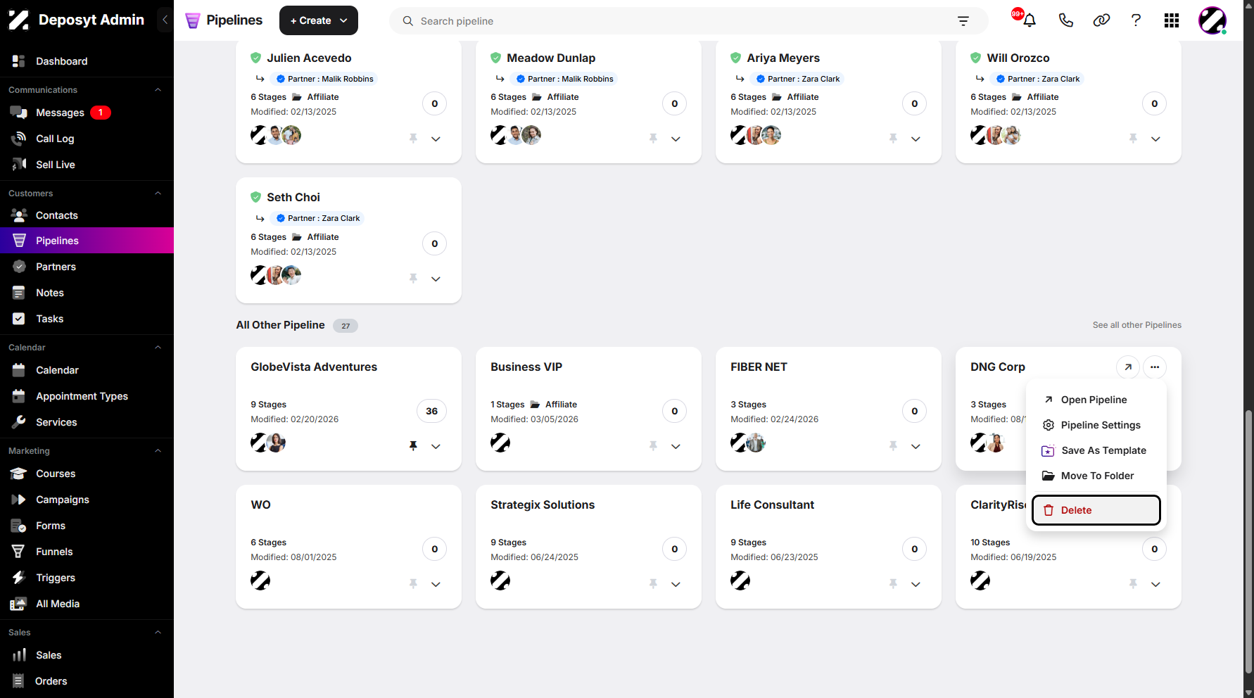Click the page vertical scrollbar
The height and width of the screenshot is (698, 1254).
(x=1248, y=542)
